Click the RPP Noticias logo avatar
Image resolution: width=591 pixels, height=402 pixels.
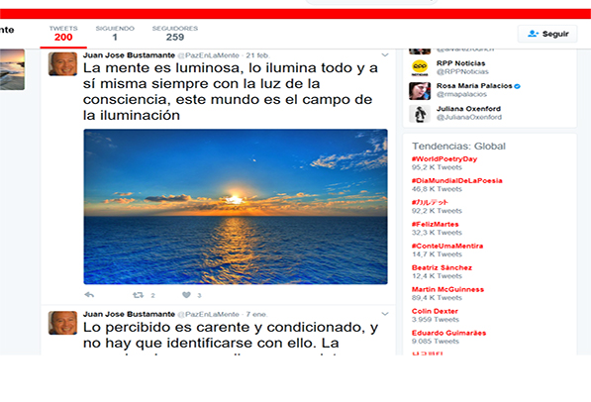coord(420,68)
